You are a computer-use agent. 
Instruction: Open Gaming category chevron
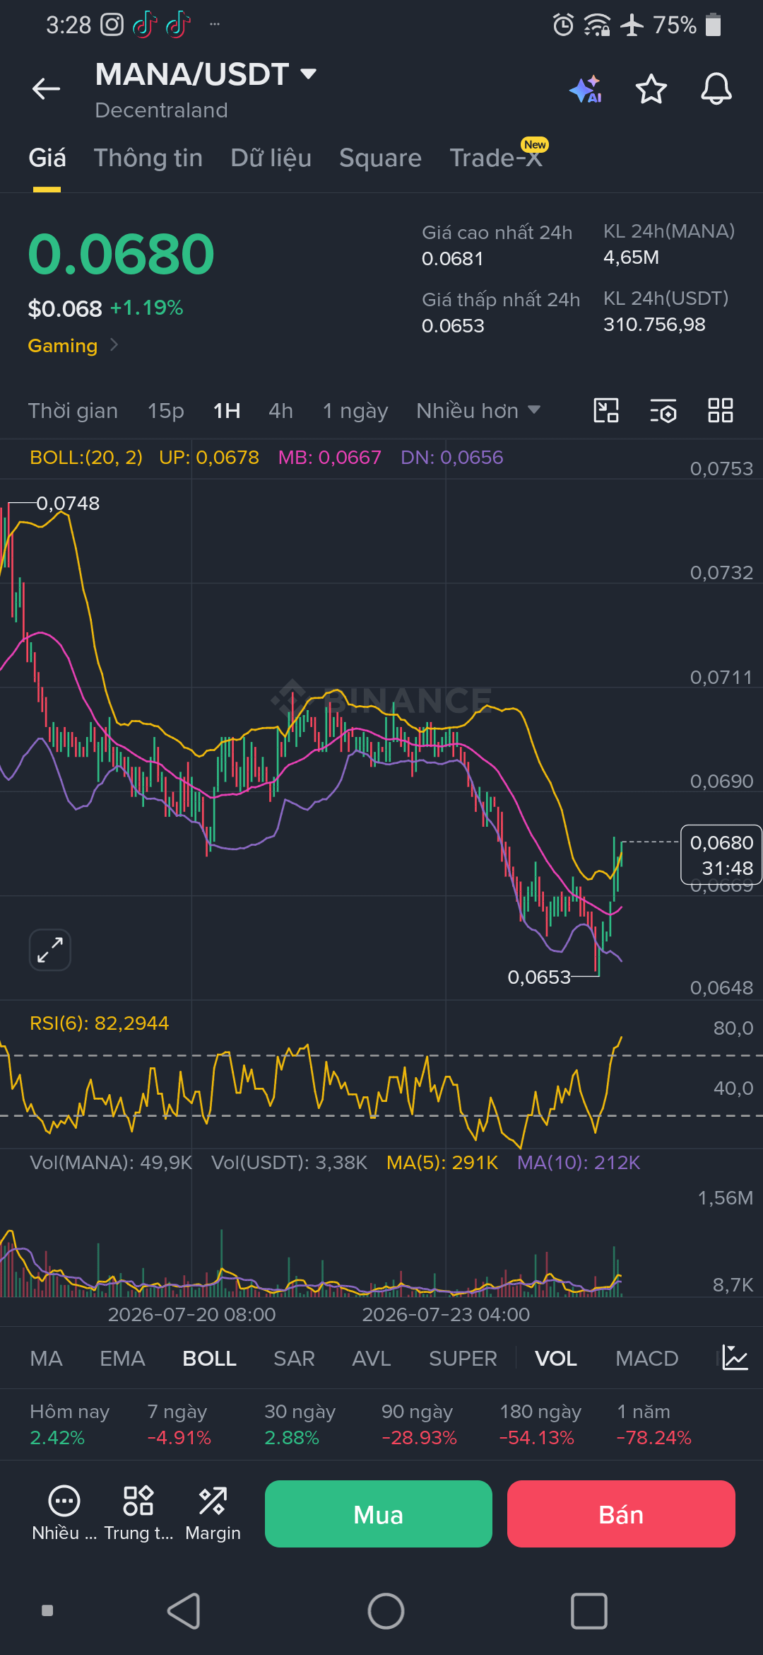click(114, 345)
